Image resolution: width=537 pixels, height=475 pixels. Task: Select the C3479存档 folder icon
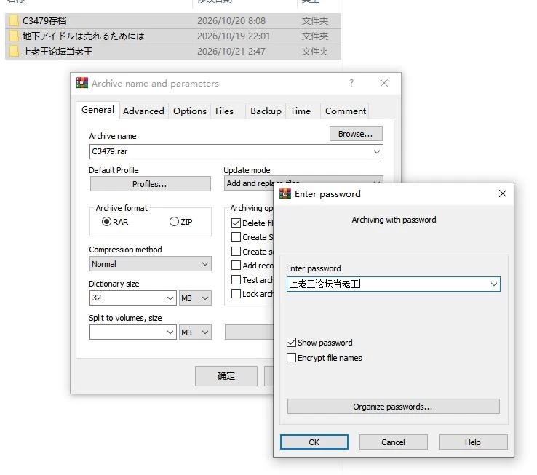14,21
